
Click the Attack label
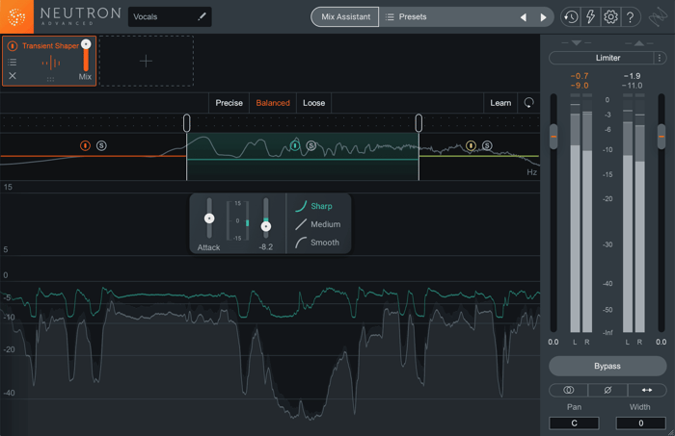(209, 247)
